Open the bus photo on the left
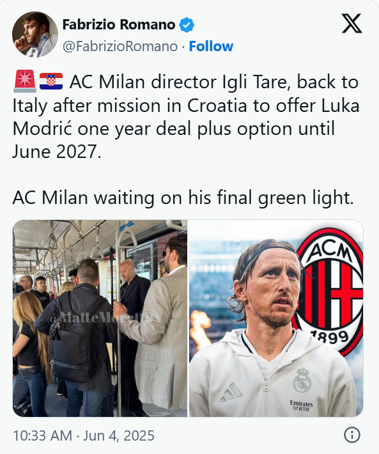The width and height of the screenshot is (379, 454). [100, 318]
